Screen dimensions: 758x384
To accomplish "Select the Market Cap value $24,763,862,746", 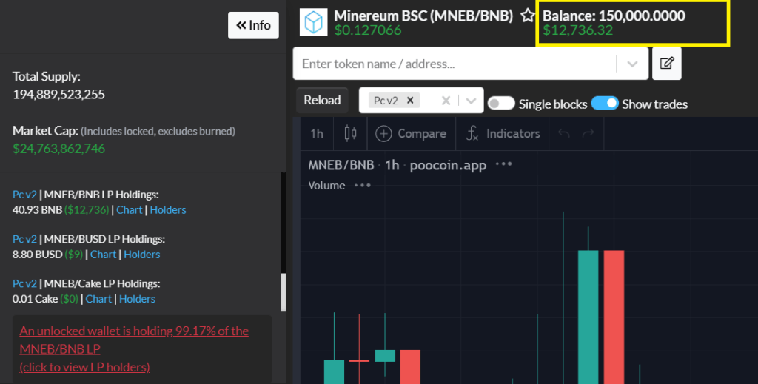I will pyautogui.click(x=58, y=148).
